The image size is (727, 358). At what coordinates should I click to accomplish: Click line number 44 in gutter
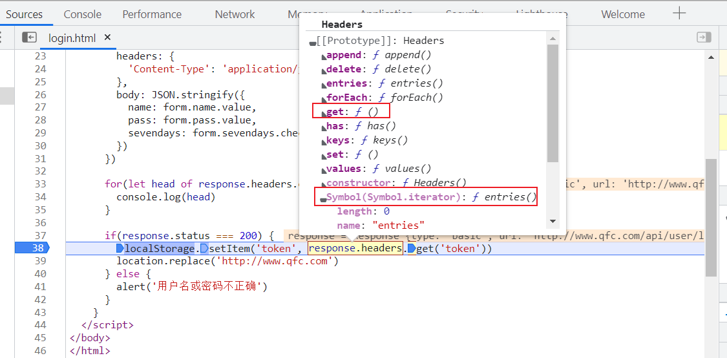41,325
